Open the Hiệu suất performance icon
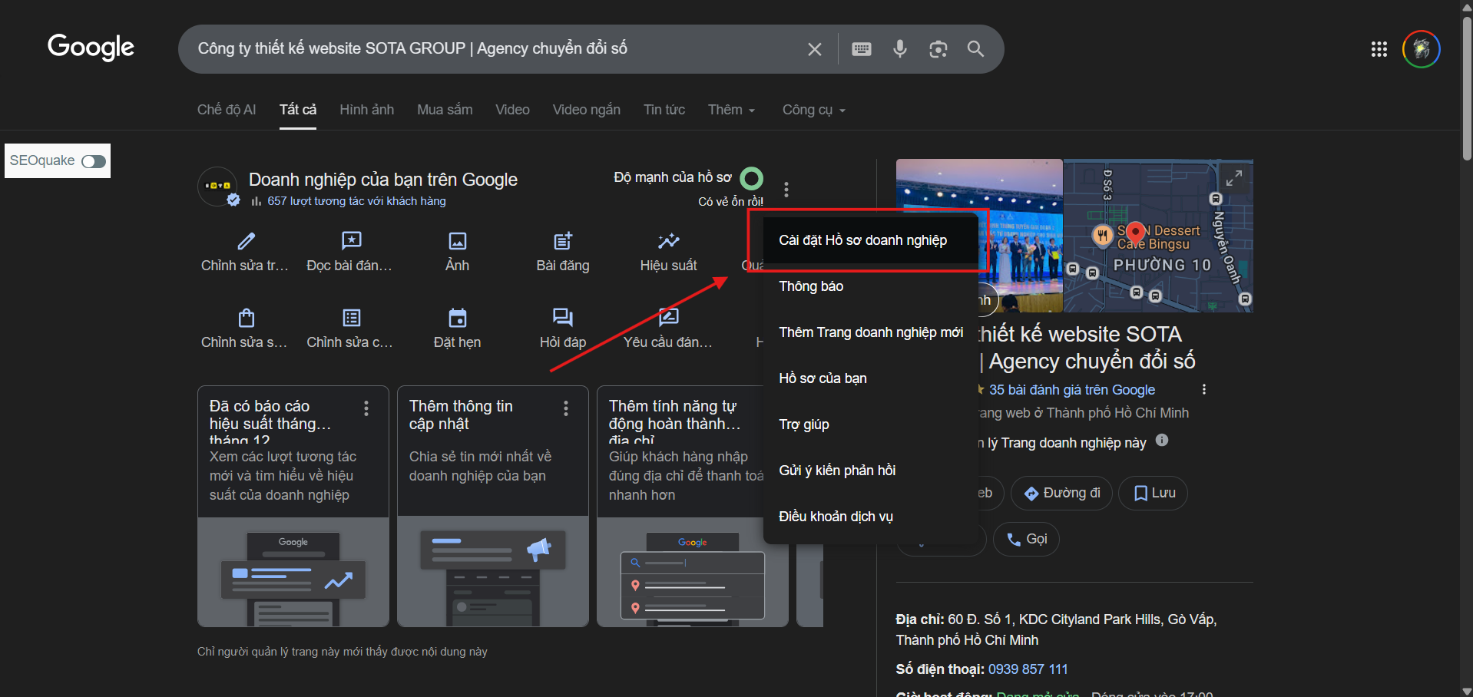This screenshot has height=697, width=1473. 667,240
